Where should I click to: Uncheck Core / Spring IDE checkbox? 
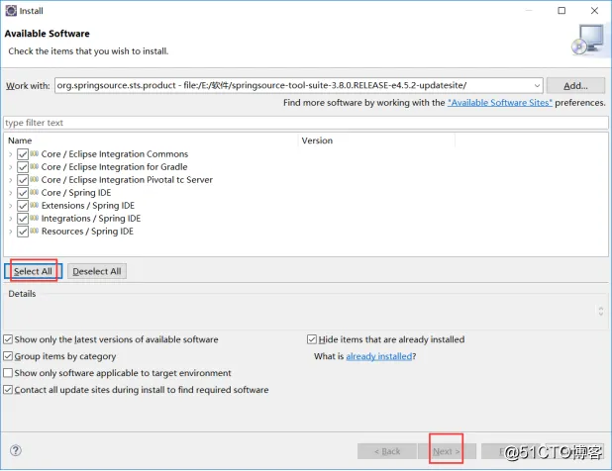tap(23, 193)
